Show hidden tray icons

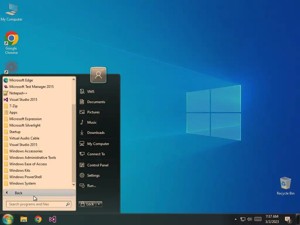point(236,219)
